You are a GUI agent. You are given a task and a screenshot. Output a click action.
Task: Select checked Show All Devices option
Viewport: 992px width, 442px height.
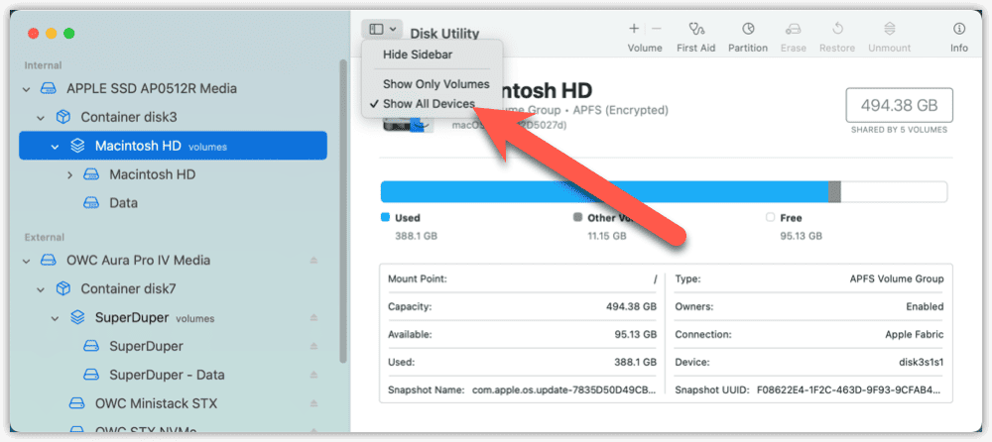tap(429, 104)
